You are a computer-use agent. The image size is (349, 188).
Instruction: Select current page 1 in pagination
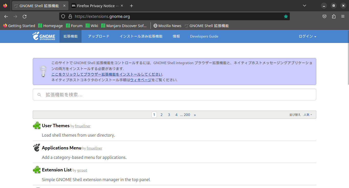154,115
